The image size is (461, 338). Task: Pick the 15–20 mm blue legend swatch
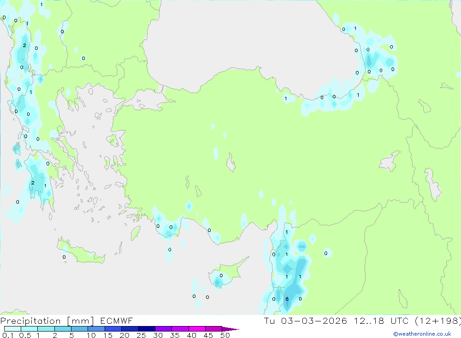[113, 329]
